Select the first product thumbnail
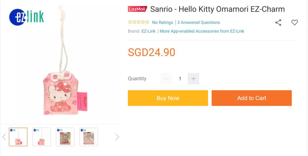 pos(18,137)
